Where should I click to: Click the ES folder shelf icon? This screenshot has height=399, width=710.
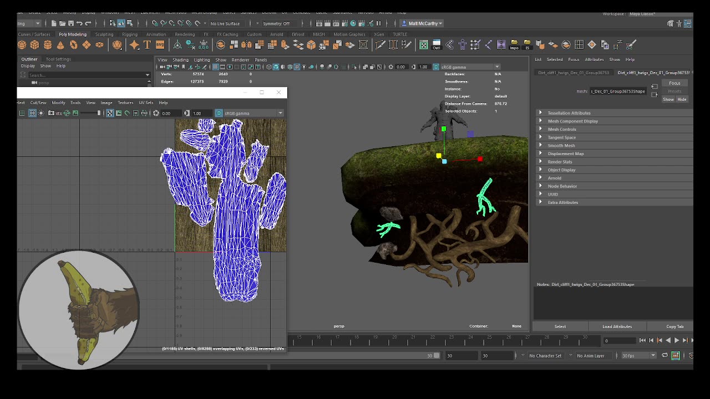[x=528, y=45]
